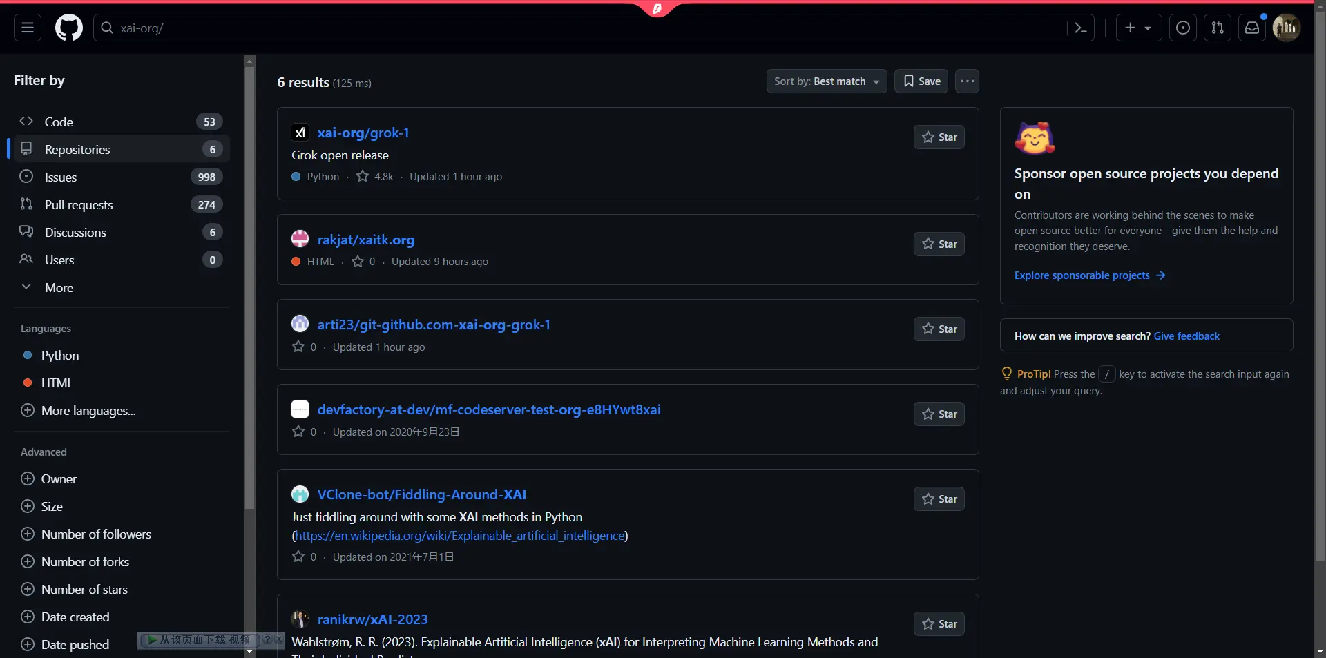Viewport: 1326px width, 658px height.
Task: Click the star count icon for rakjat/xaitk.org
Action: coord(358,261)
